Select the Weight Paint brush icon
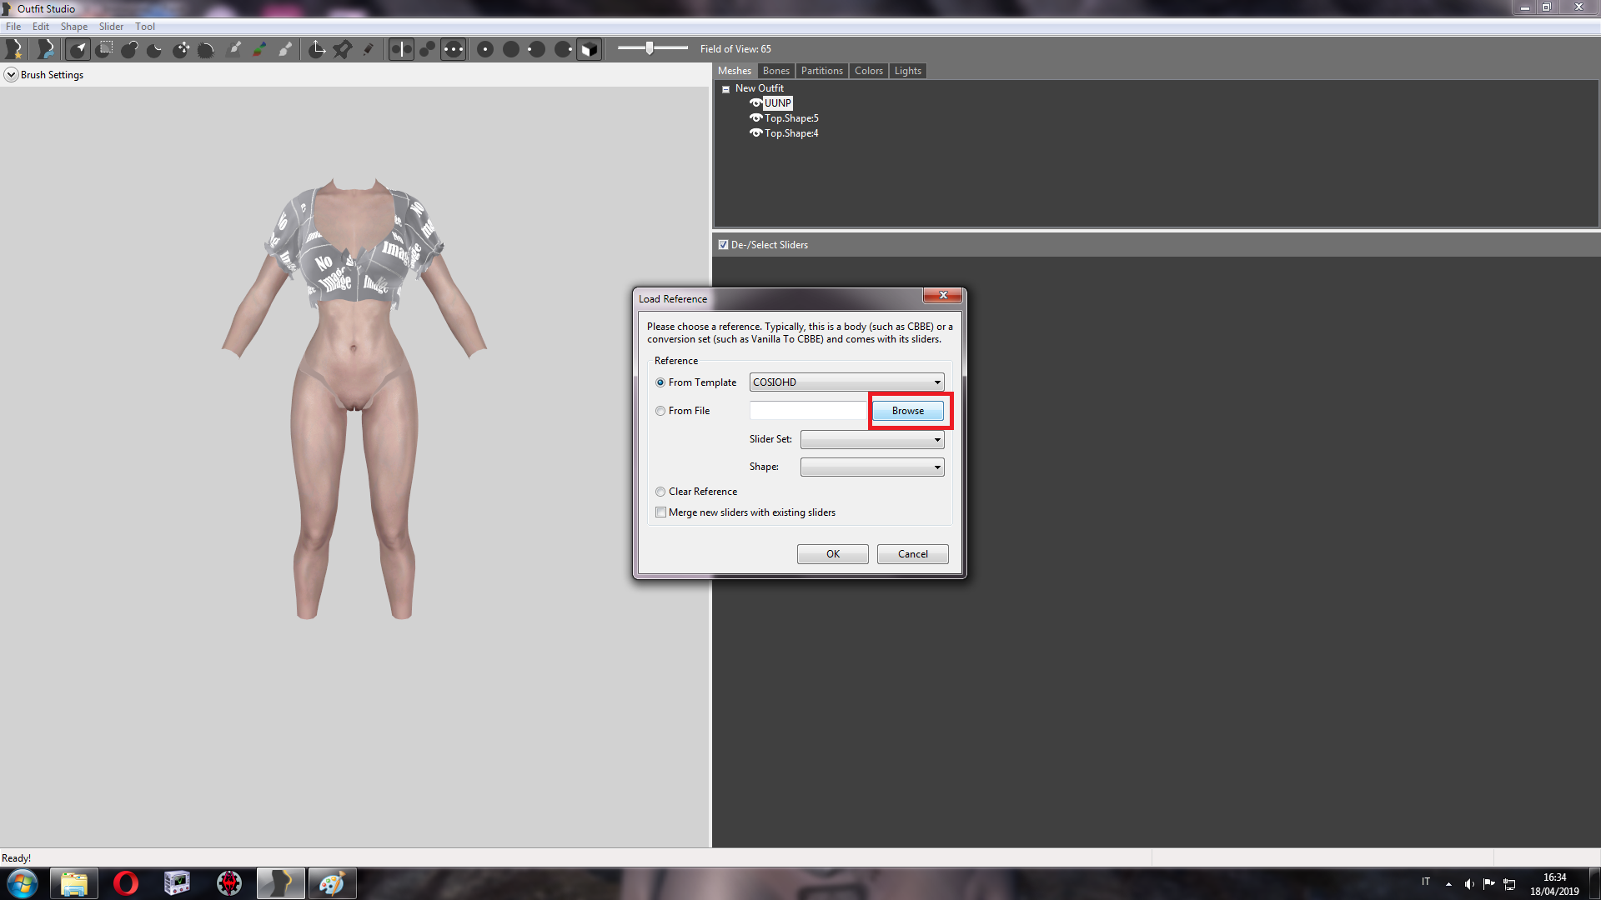 click(234, 50)
